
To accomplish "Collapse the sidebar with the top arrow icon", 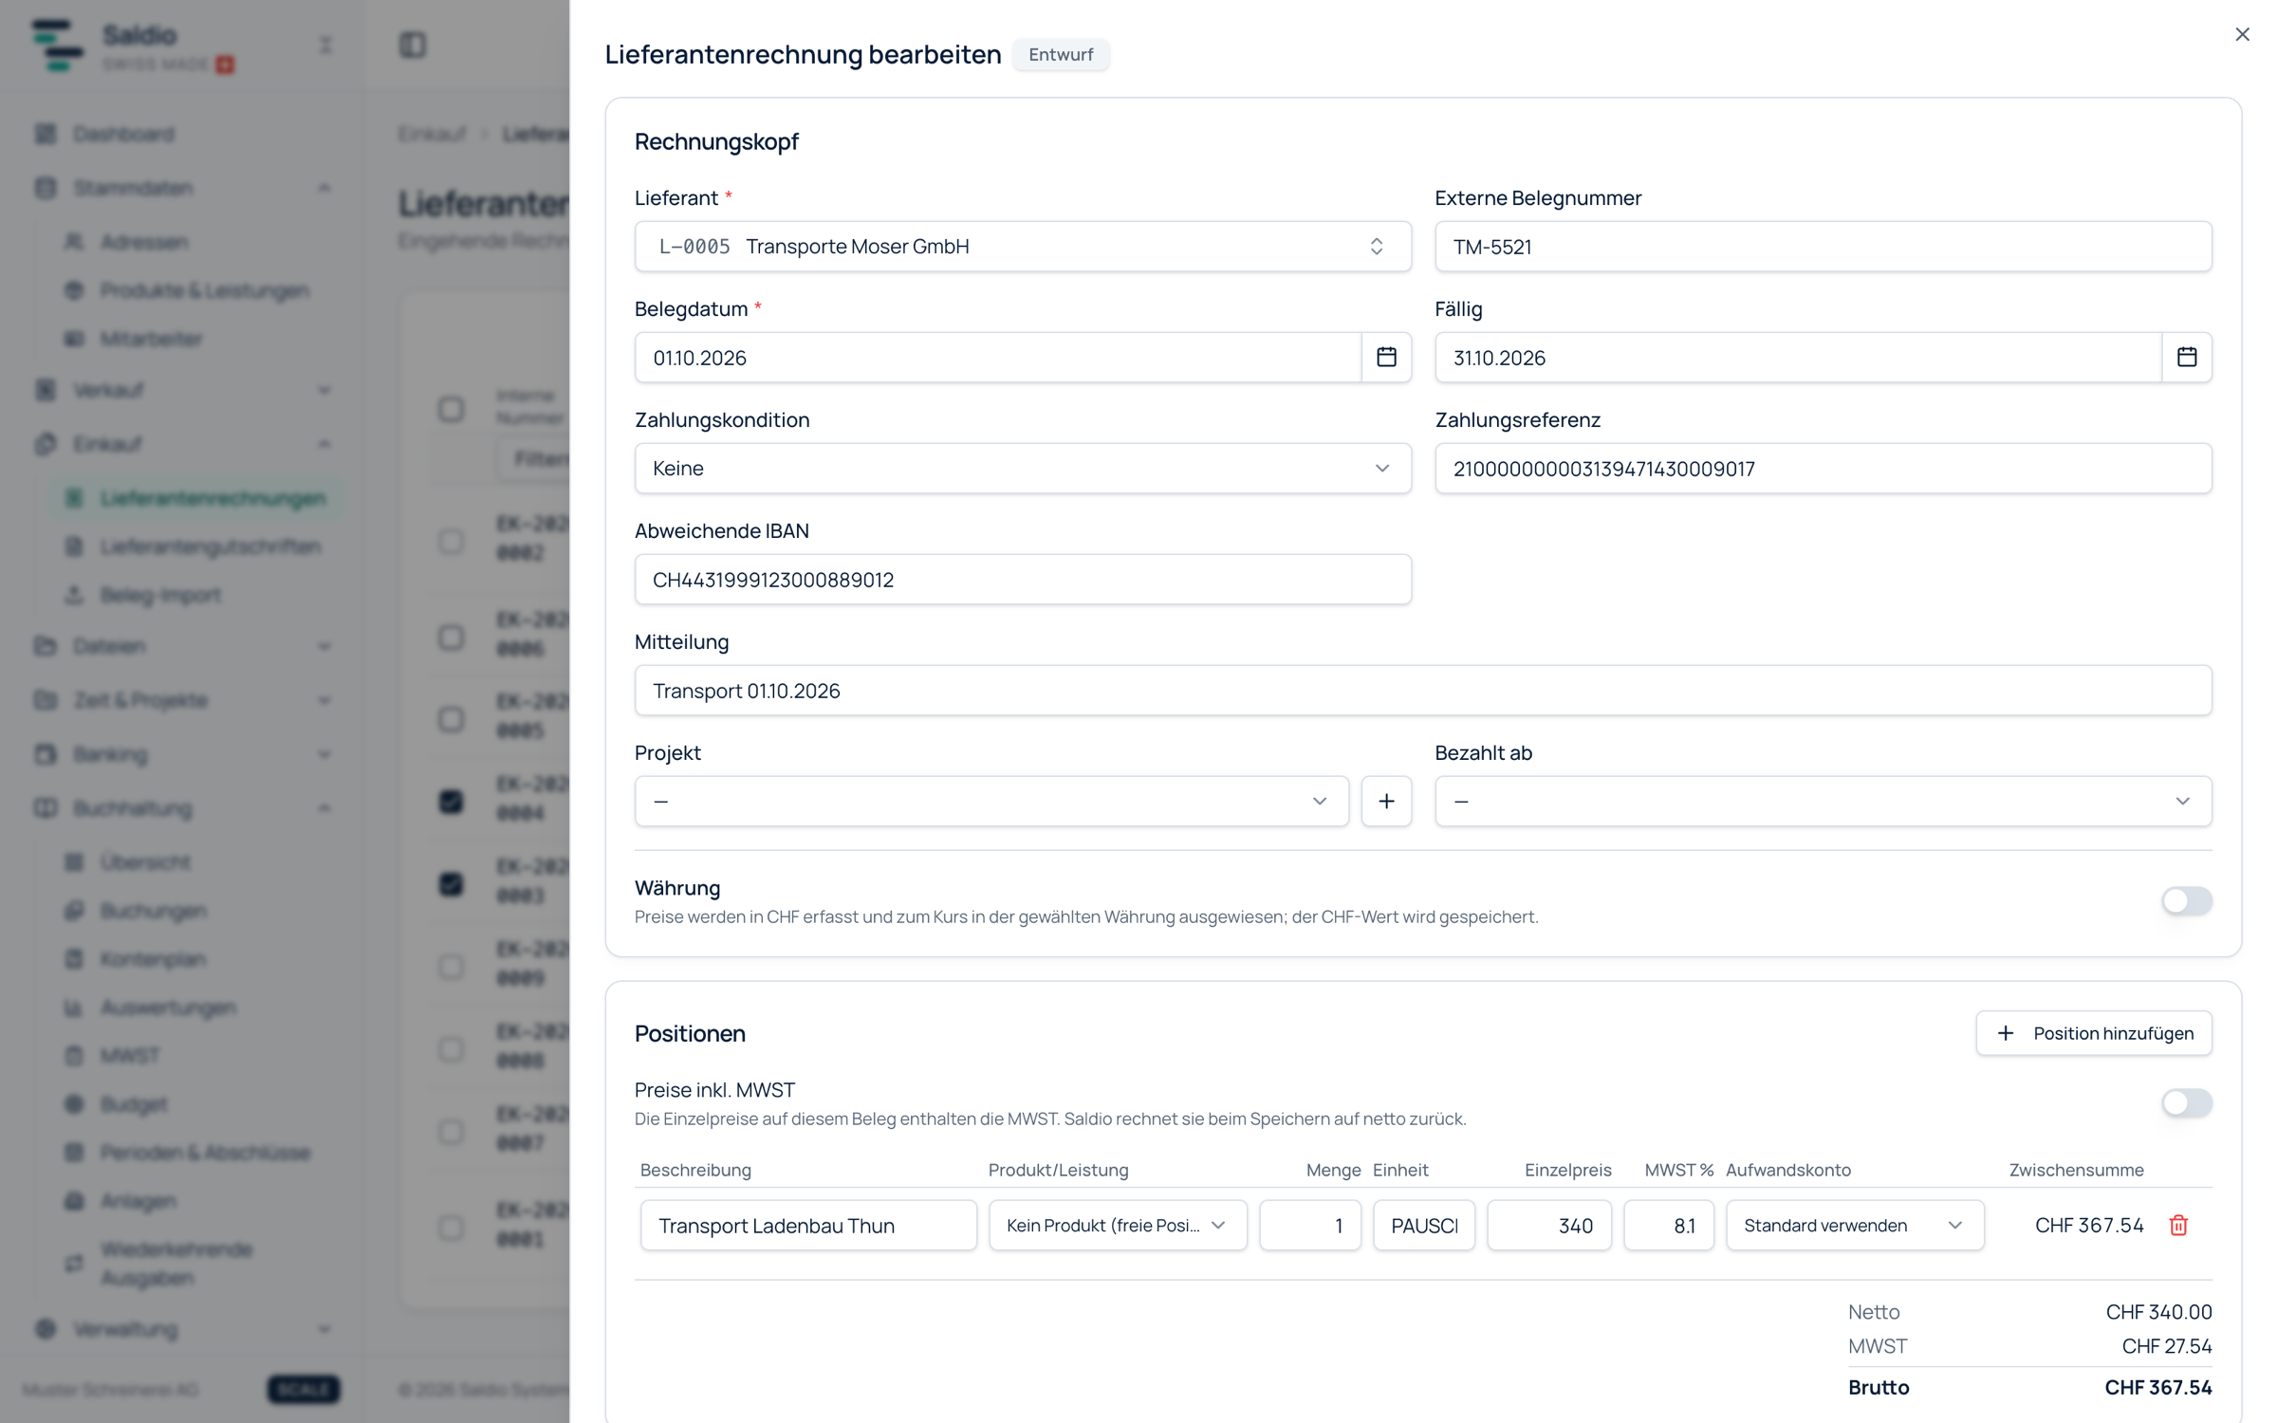I will tap(325, 45).
